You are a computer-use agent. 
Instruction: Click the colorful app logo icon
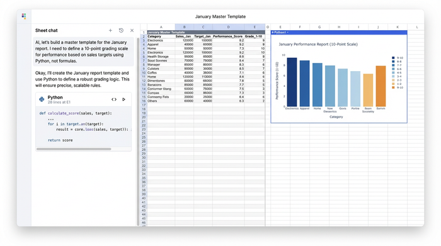(x=24, y=16)
